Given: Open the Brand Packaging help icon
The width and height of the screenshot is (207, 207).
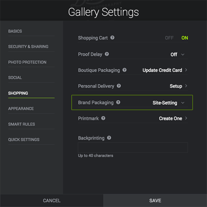Looking at the screenshot, I should click(118, 102).
